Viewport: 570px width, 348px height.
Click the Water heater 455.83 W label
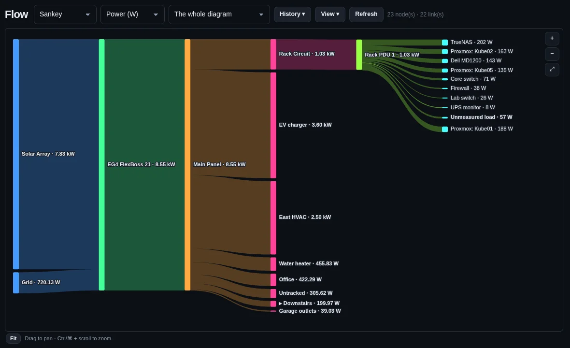pyautogui.click(x=309, y=263)
